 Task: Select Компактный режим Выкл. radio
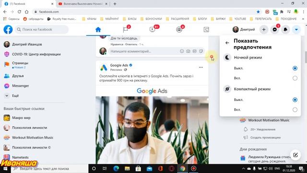(295, 100)
